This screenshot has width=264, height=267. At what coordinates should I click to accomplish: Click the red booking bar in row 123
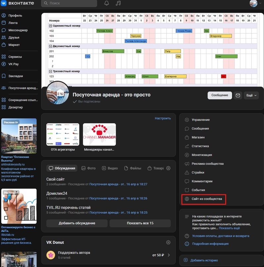tap(224, 76)
